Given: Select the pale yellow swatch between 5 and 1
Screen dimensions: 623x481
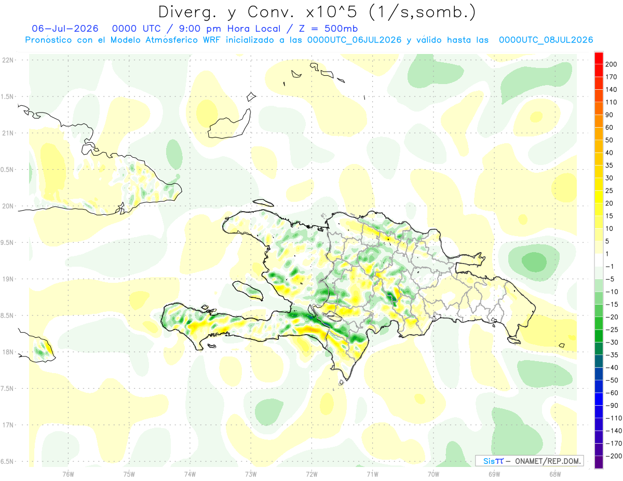Looking at the screenshot, I should 599,247.
